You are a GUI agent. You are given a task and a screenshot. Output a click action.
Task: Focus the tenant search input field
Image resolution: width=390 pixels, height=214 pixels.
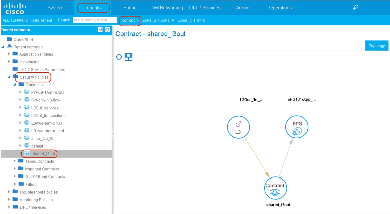[95, 20]
